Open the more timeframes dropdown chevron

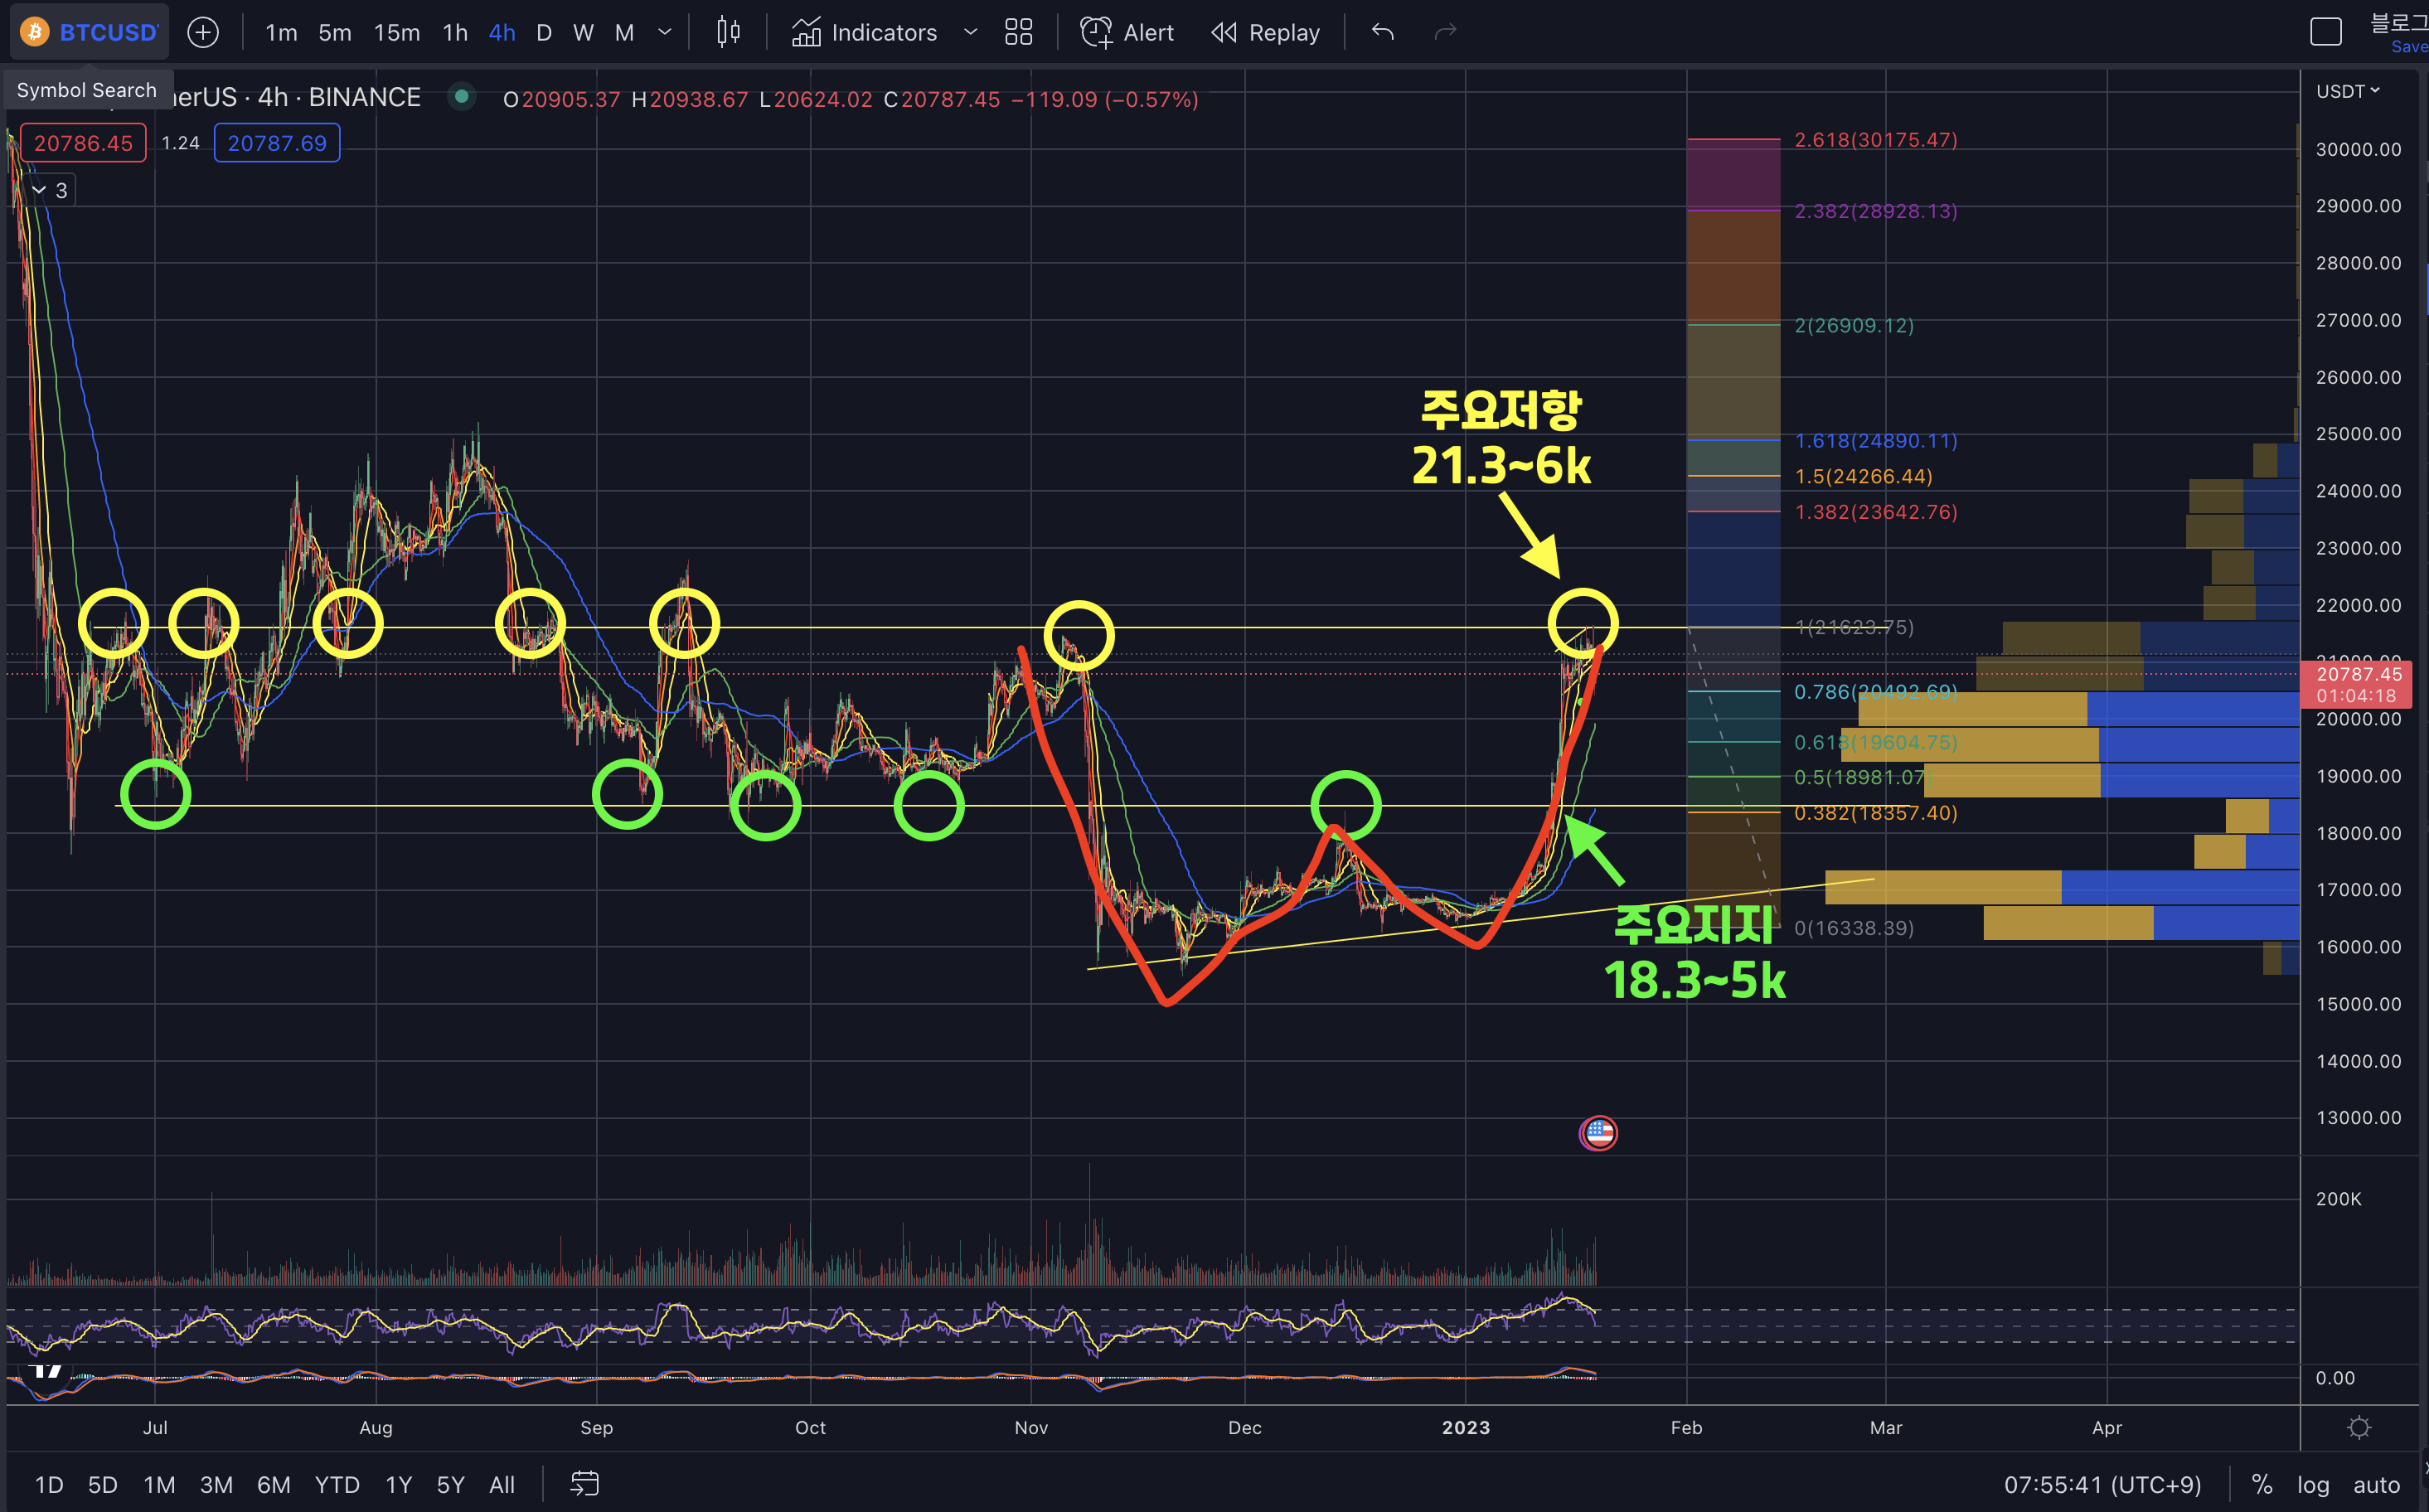point(665,33)
